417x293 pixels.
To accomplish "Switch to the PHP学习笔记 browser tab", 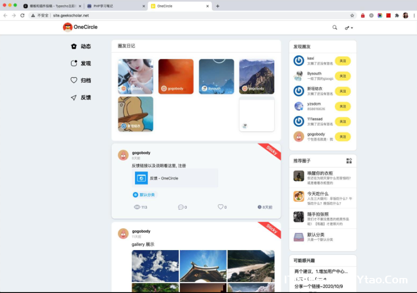I will tap(114, 6).
